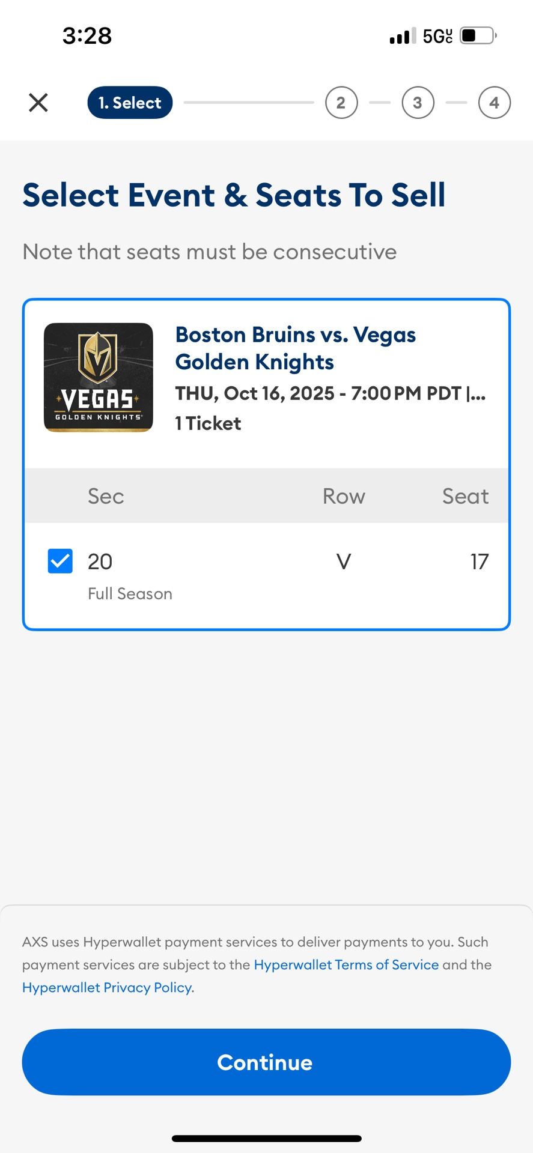
Task: Tap the "1. Select" step indicator
Action: pos(130,103)
